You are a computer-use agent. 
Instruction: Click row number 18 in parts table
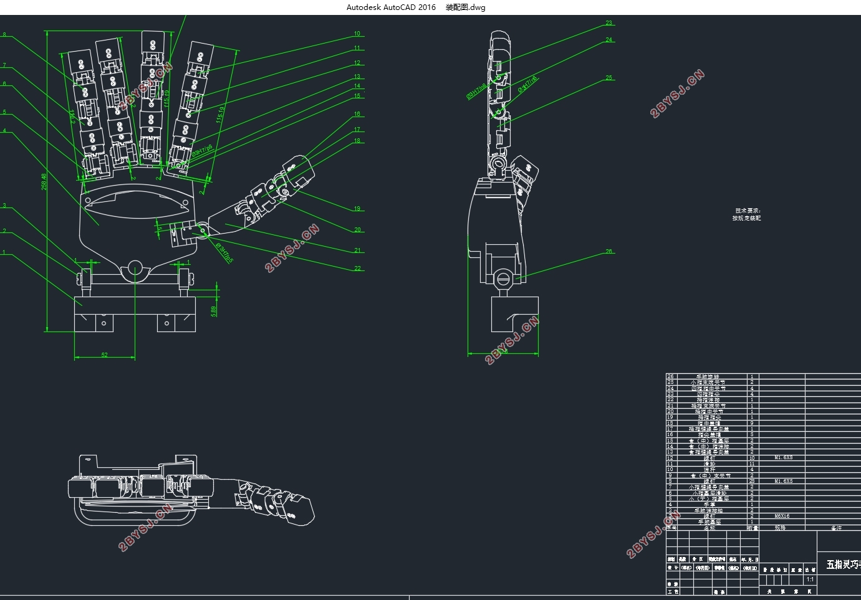(670, 423)
